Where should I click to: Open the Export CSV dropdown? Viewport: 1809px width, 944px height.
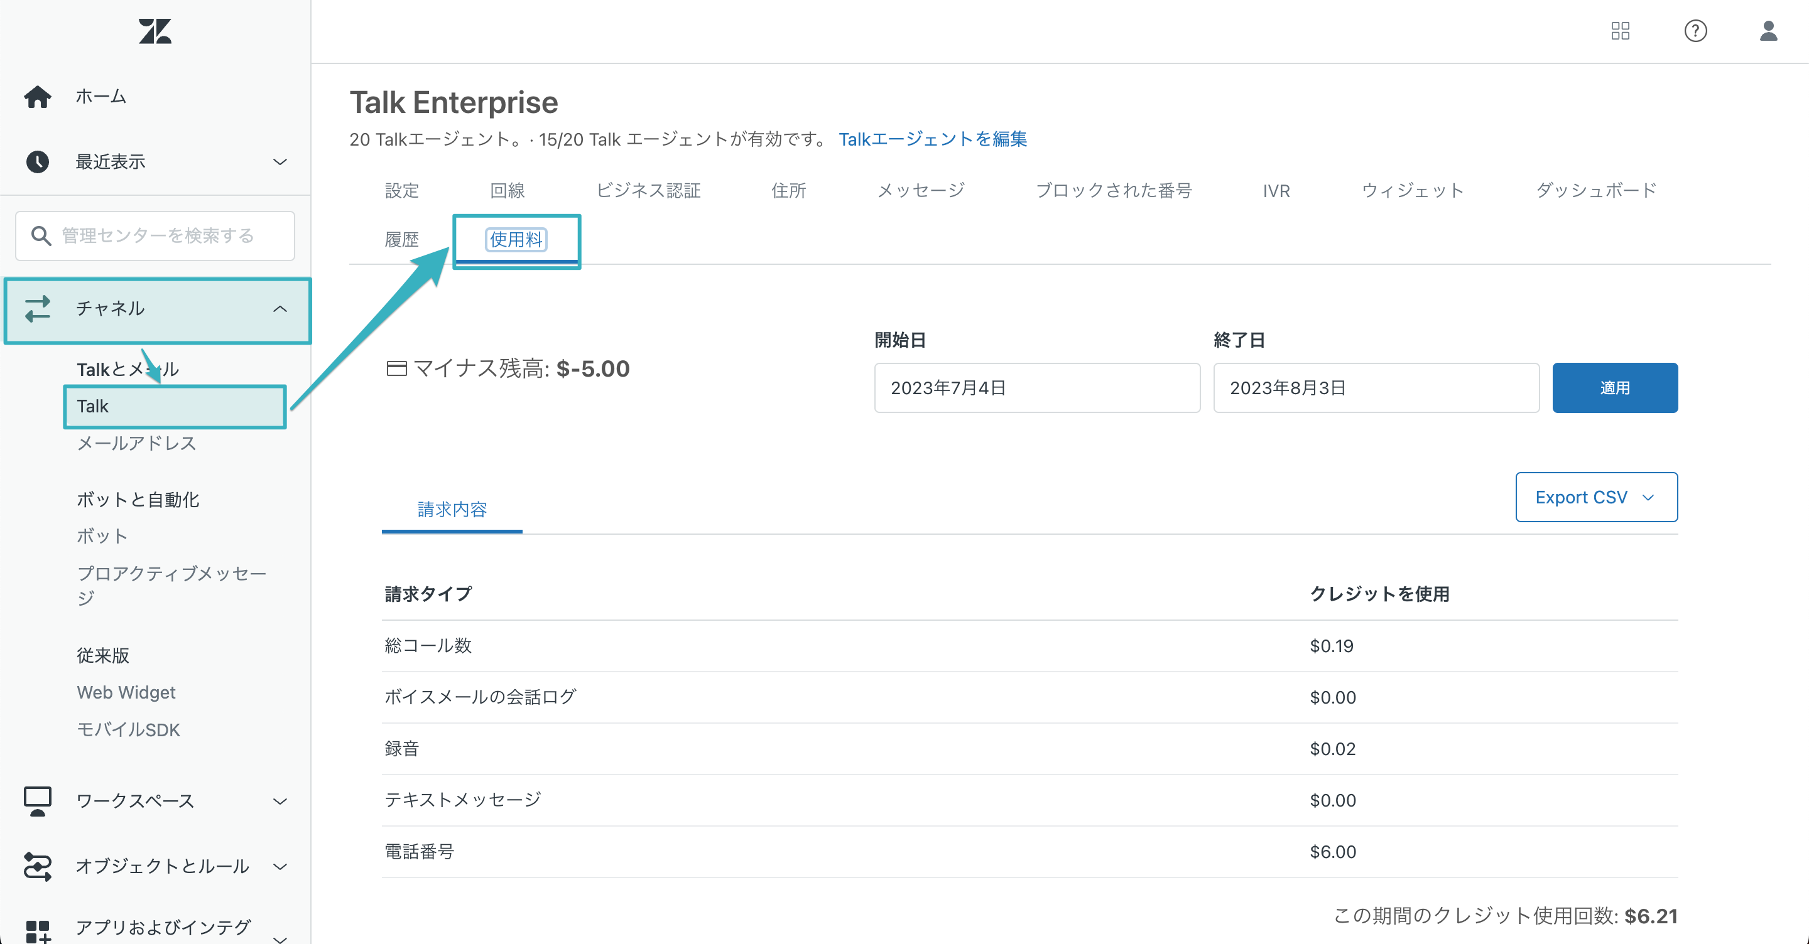point(1596,497)
